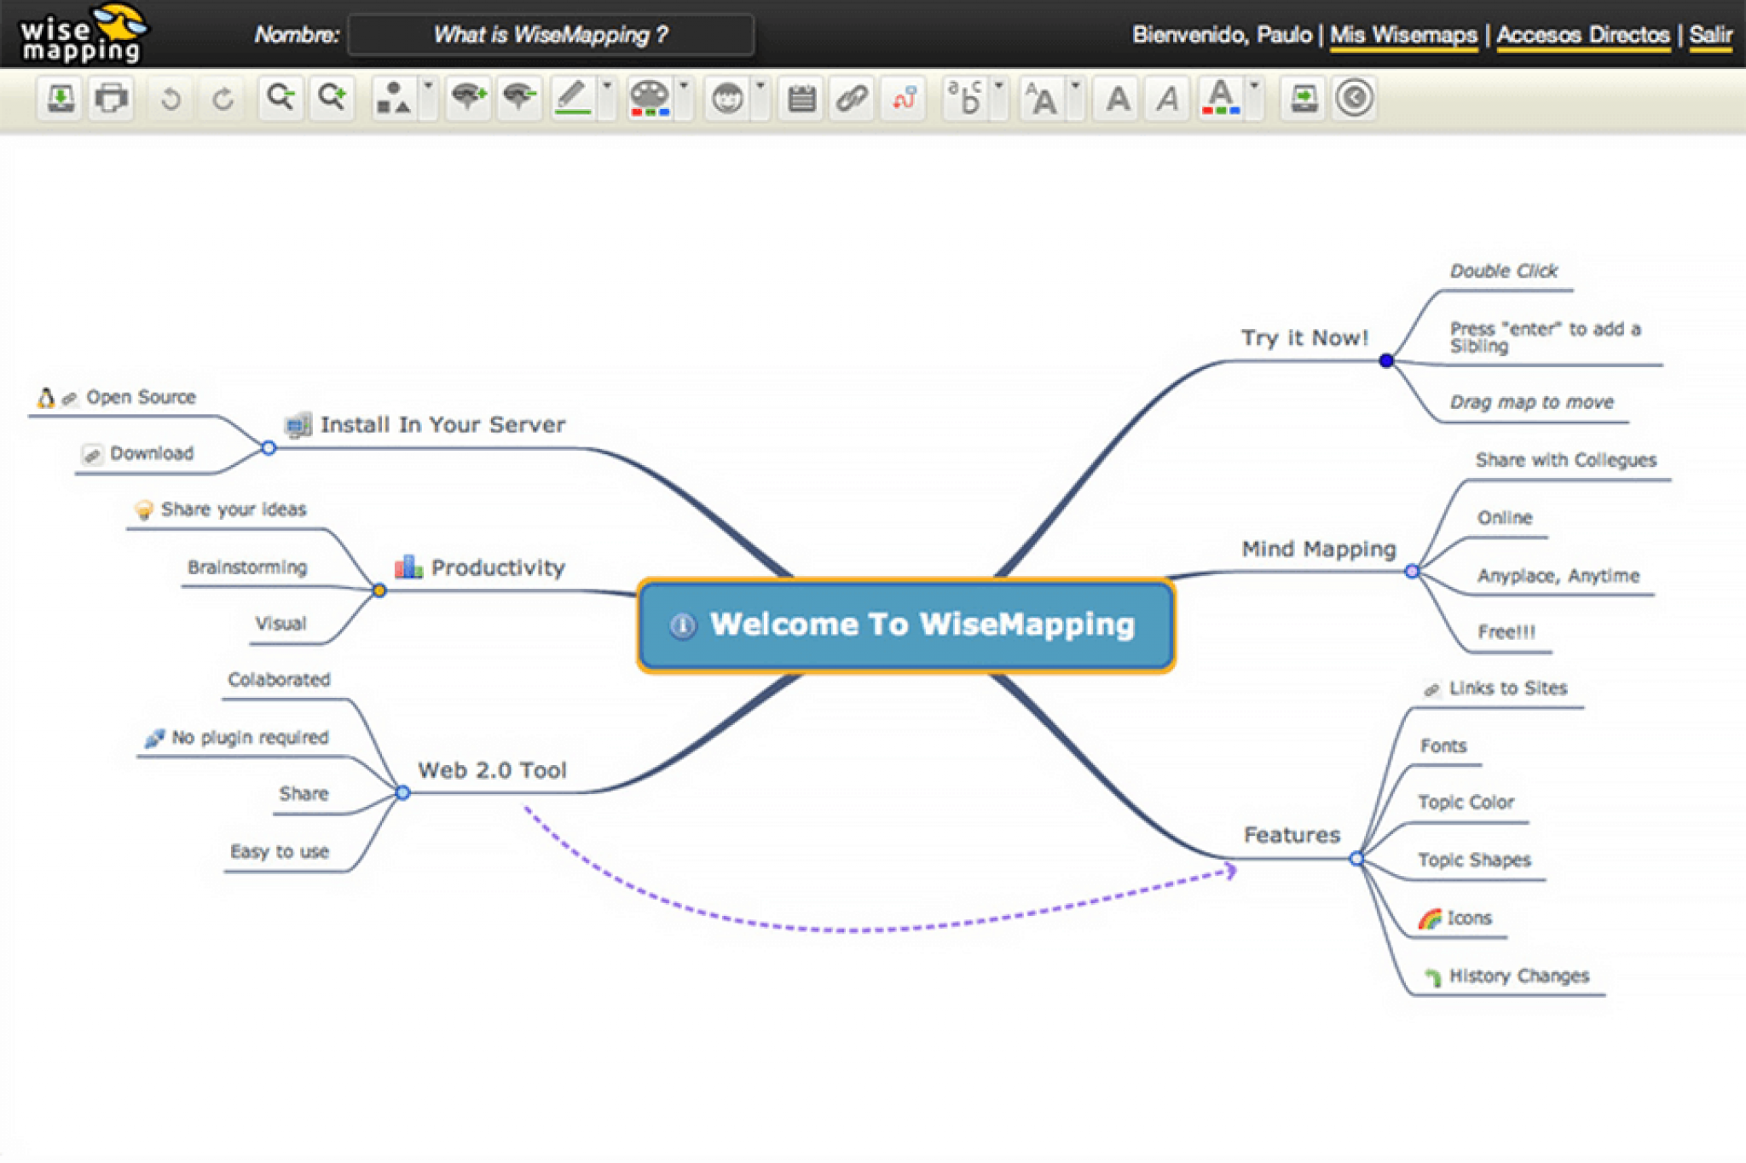Click the green arrow icon beside History Changes
This screenshot has width=1746, height=1163.
(x=1433, y=976)
